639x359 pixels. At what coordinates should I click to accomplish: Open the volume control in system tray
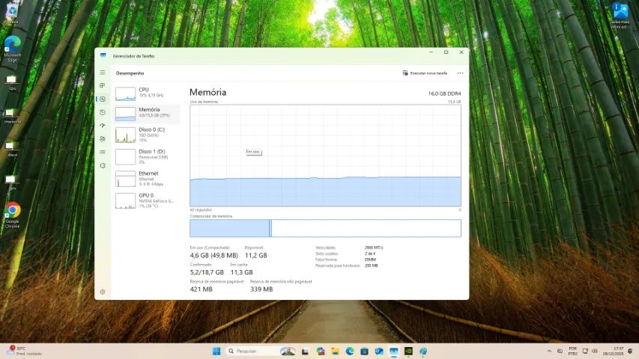594,351
